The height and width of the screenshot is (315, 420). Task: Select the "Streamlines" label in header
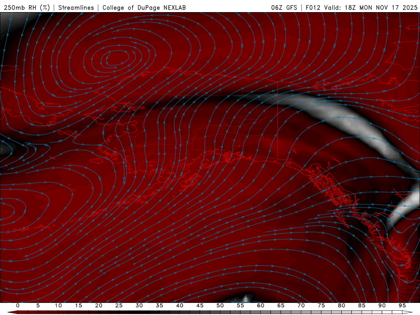coord(76,7)
